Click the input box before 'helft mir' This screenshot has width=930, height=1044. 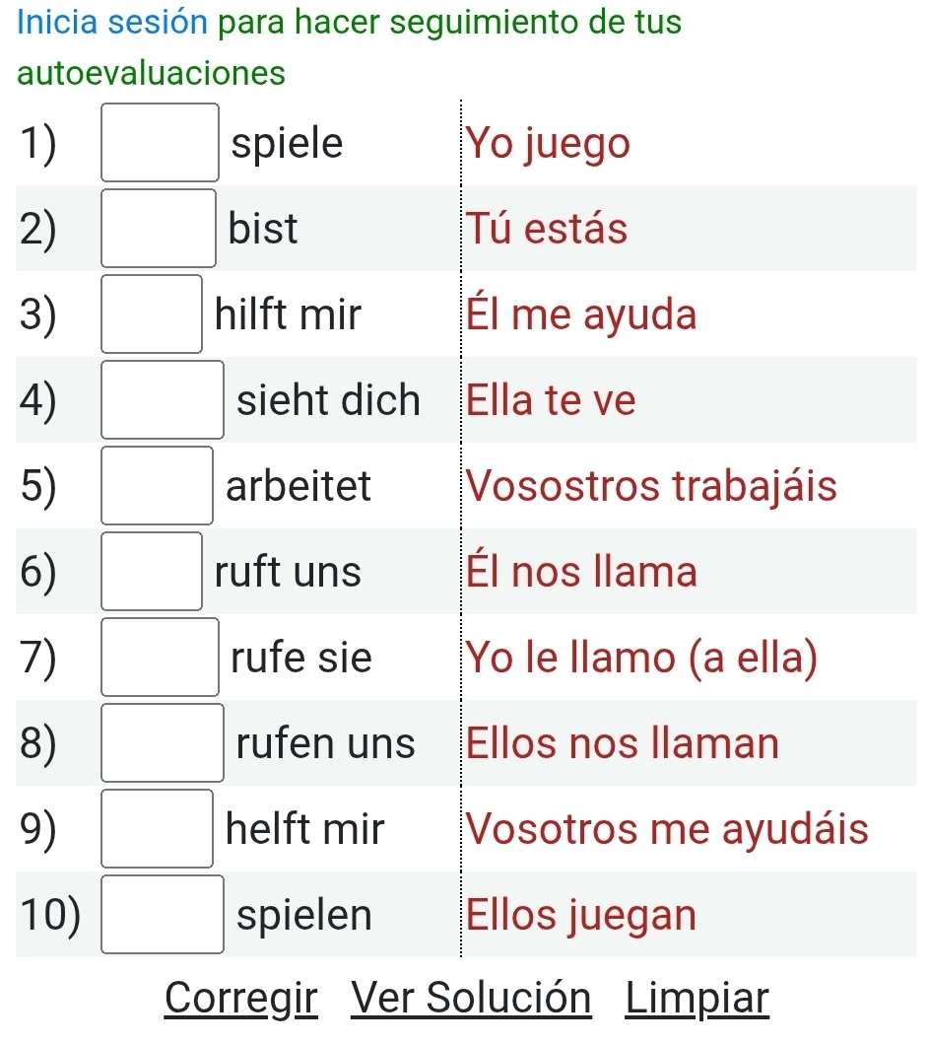(x=158, y=829)
